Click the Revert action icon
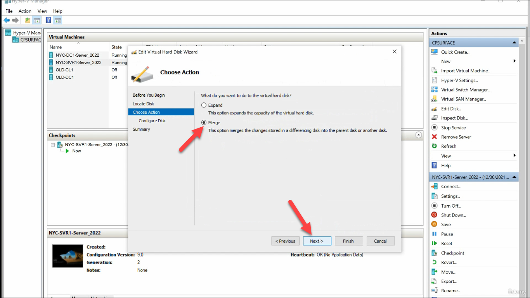The image size is (530, 298). click(x=435, y=262)
